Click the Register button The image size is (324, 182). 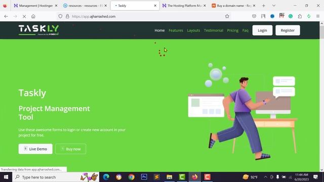(x=288, y=30)
